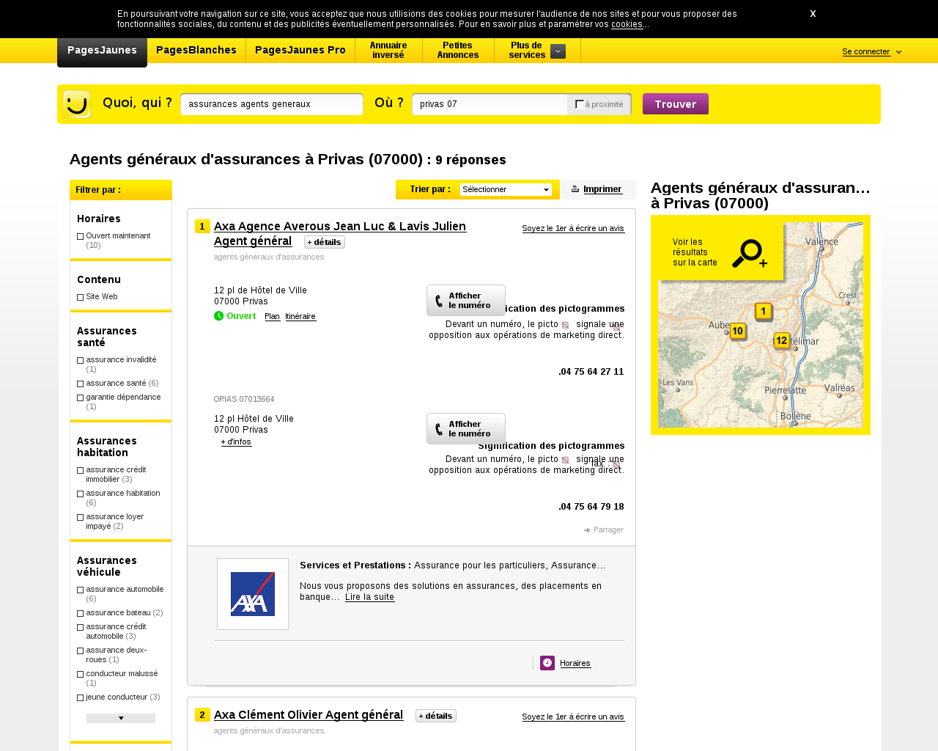Click the Itinéraire link

pos(300,317)
